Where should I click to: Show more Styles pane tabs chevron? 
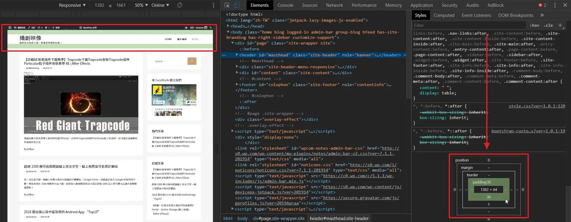click(542, 15)
